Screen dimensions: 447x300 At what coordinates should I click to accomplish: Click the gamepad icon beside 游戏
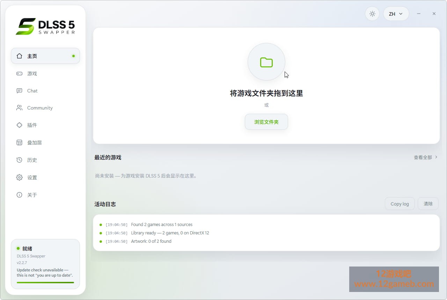(x=20, y=74)
